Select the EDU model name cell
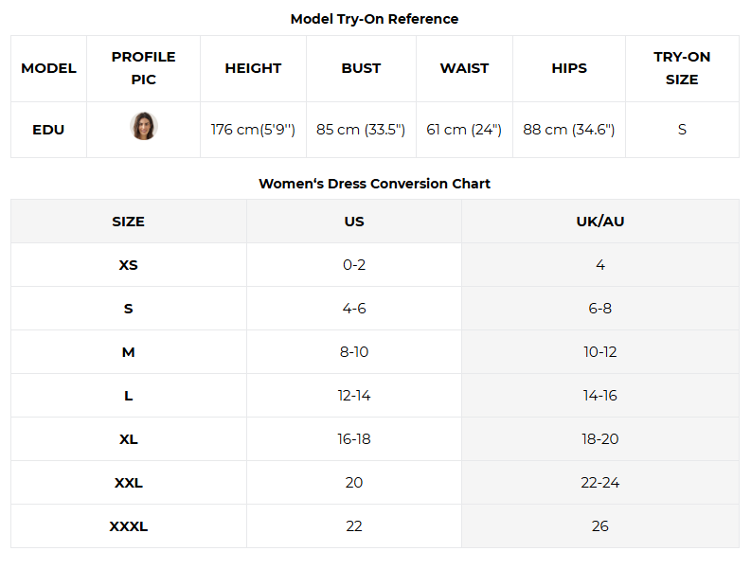The width and height of the screenshot is (751, 569). click(x=48, y=130)
